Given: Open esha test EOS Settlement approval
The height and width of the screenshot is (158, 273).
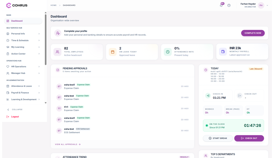Looking at the screenshot, I should [x=122, y=131].
